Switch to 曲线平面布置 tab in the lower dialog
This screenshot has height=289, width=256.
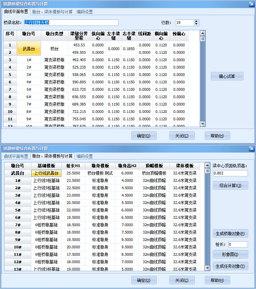[x=16, y=156]
